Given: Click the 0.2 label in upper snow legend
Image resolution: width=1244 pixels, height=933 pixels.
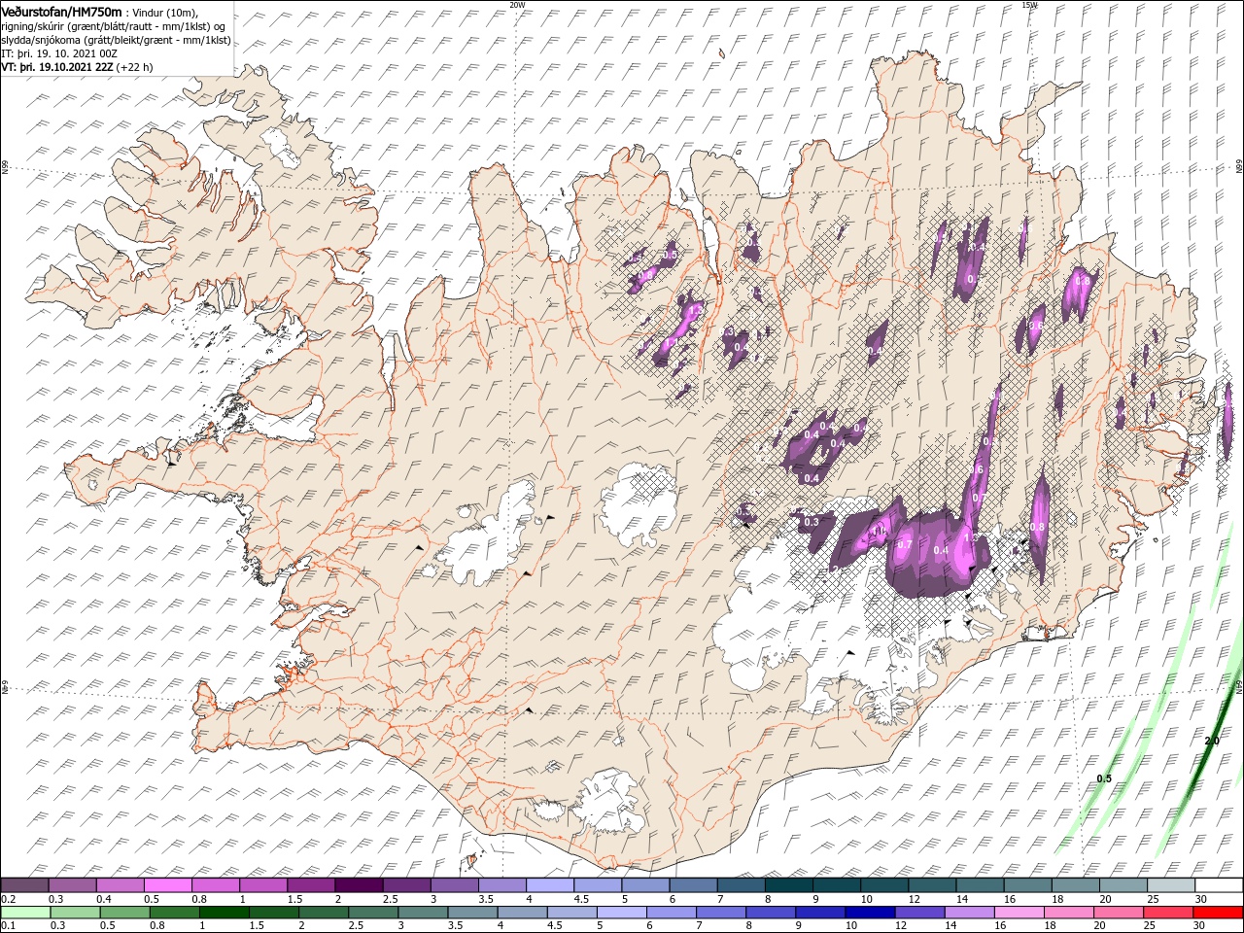Looking at the screenshot, I should pos(8,898).
